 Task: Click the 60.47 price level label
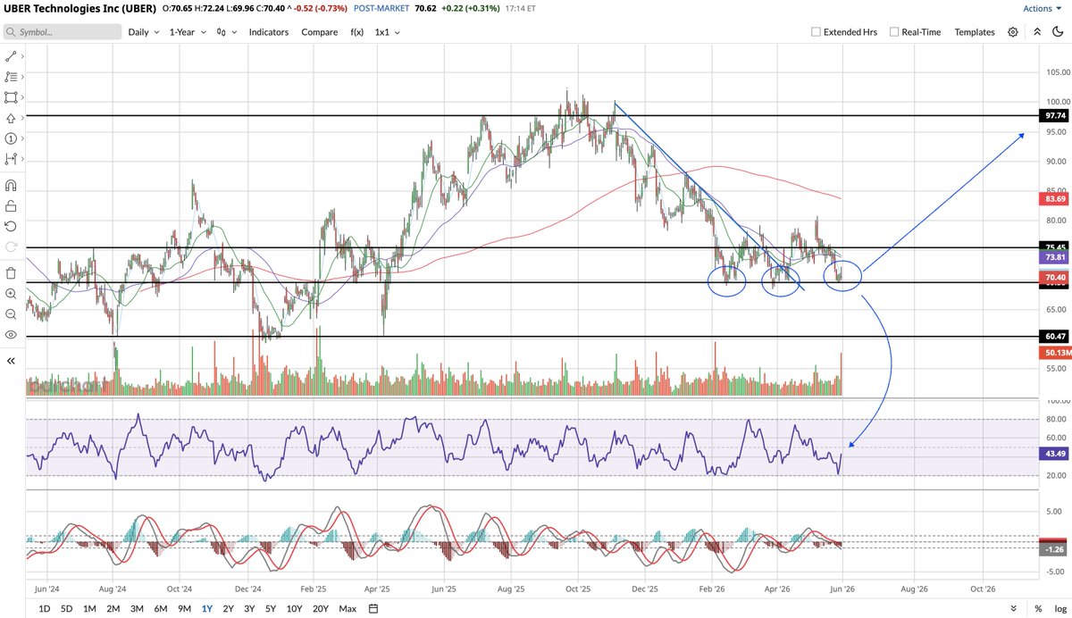(x=1055, y=337)
